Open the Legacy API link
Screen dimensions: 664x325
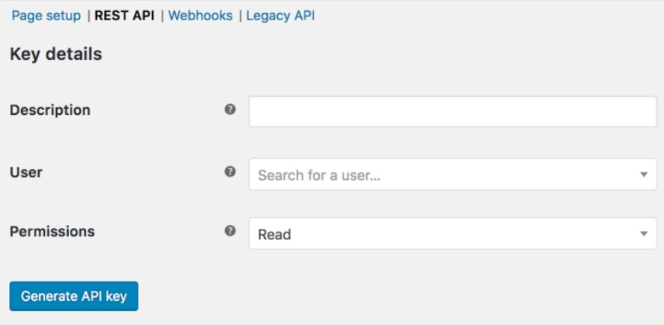click(x=280, y=16)
